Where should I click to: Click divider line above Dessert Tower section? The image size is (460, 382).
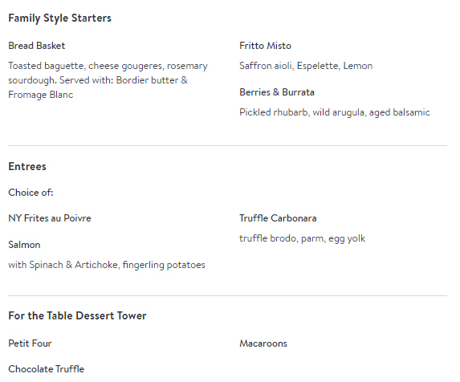(228, 295)
